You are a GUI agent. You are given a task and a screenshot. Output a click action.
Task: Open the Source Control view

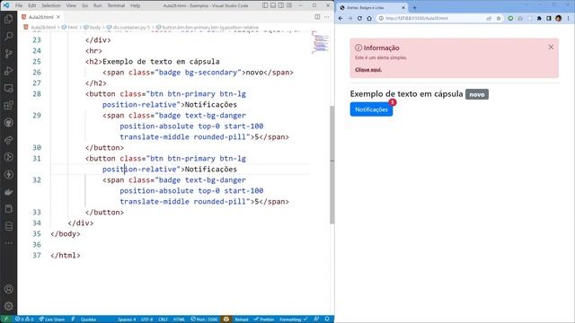click(x=8, y=54)
